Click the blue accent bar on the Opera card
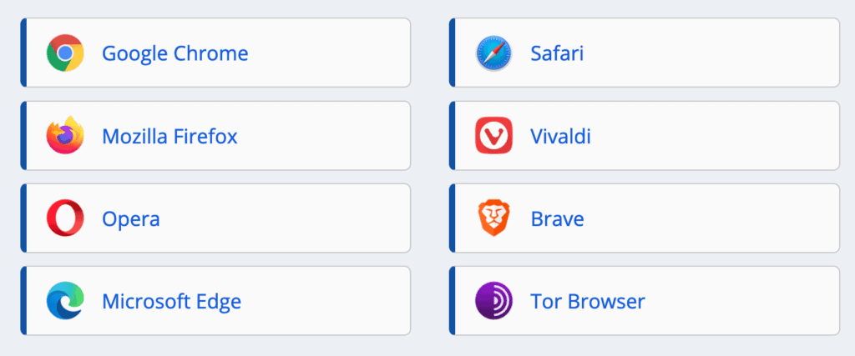The image size is (855, 356). point(23,218)
